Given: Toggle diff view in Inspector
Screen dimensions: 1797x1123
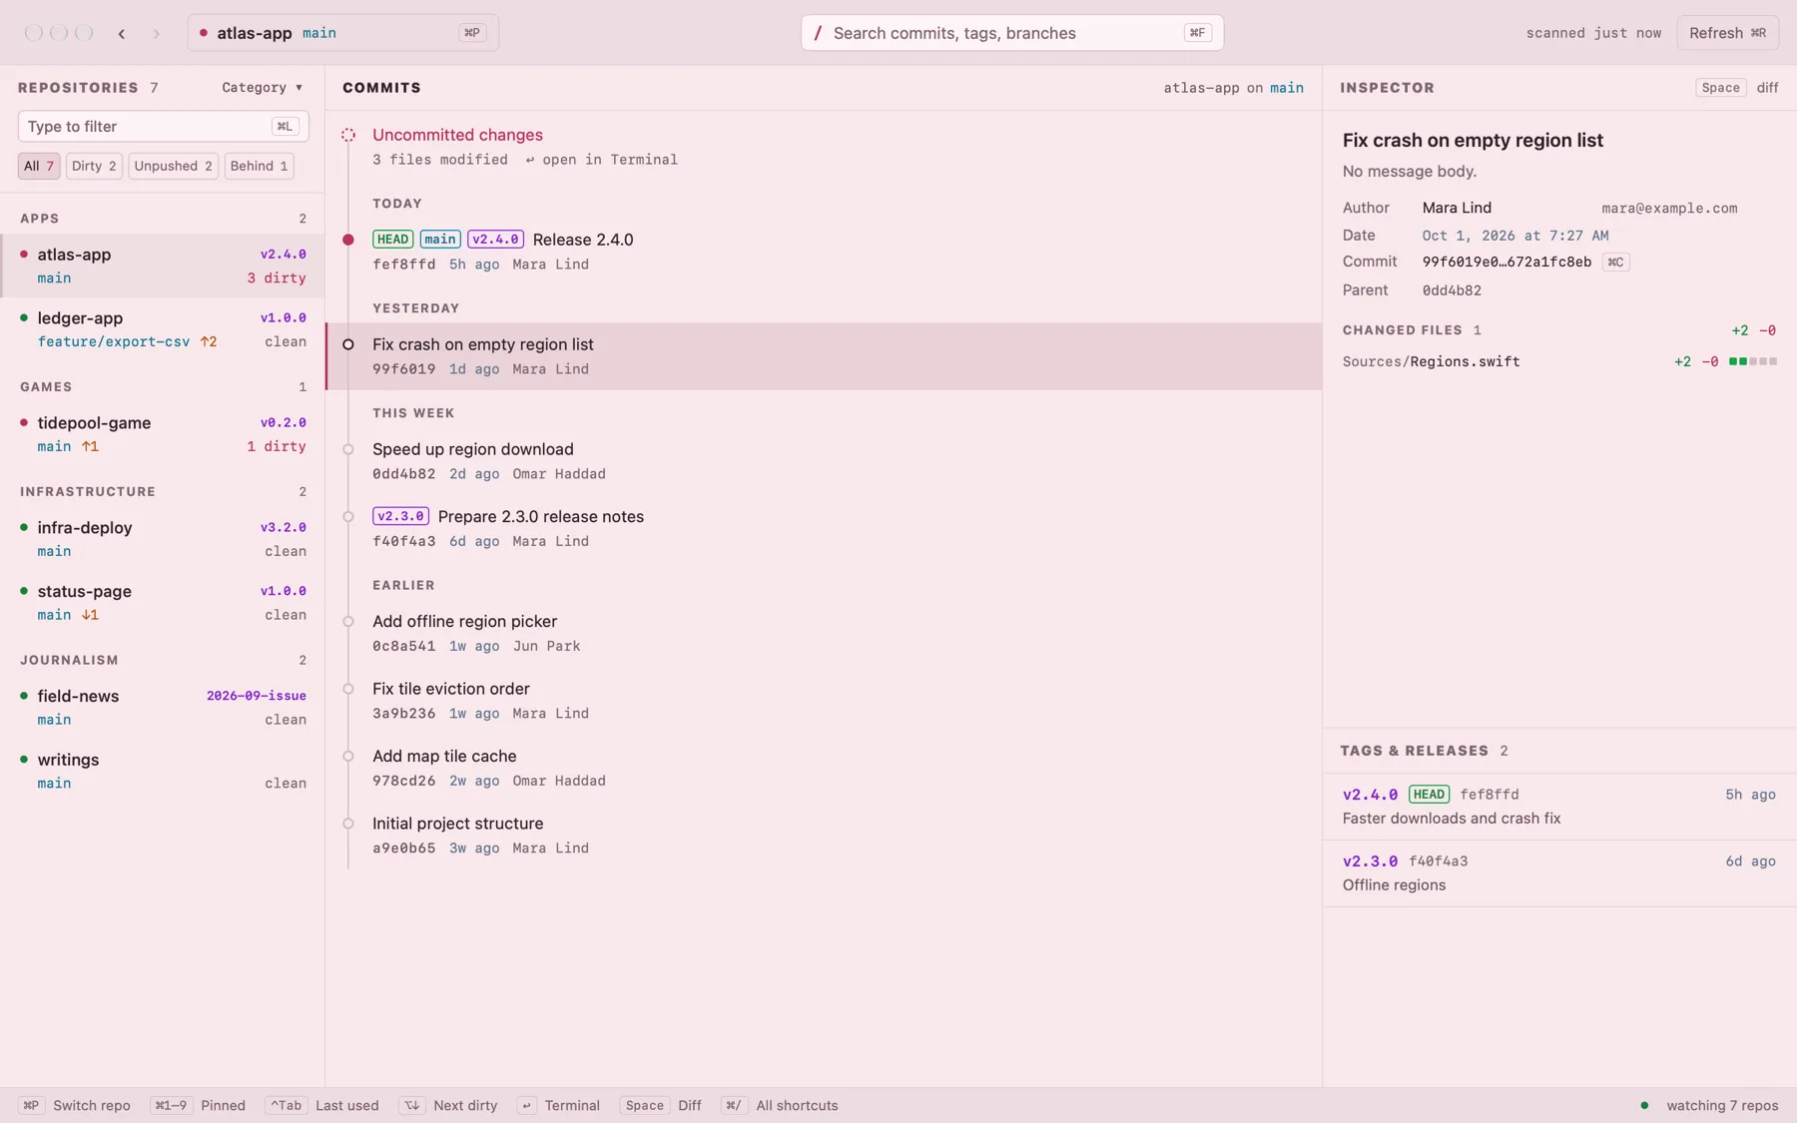Looking at the screenshot, I should point(1738,88).
